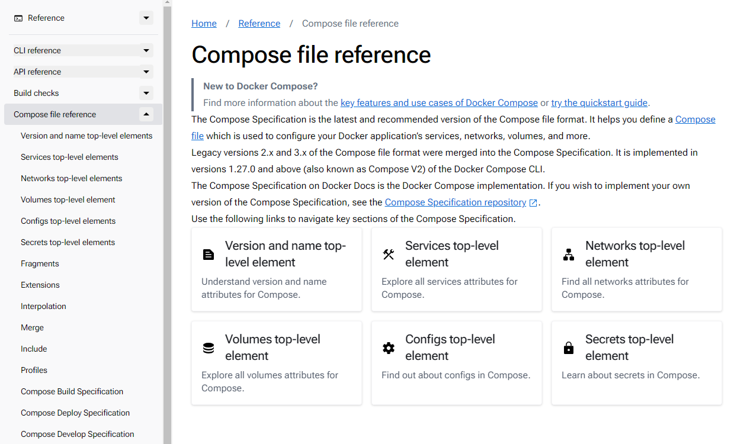Click 'Explore all volumes attributes for Compose.' text
Screen dimensions: 734x444
click(x=270, y=382)
